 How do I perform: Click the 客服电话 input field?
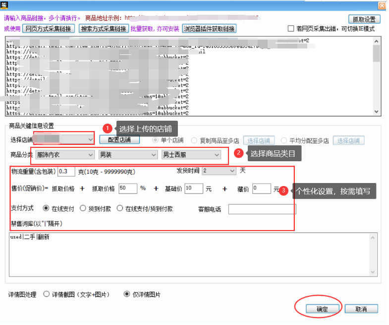click(x=262, y=209)
